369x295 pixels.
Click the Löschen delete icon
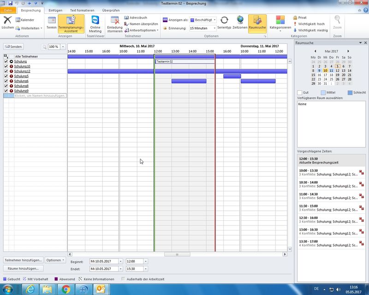pos(7,22)
